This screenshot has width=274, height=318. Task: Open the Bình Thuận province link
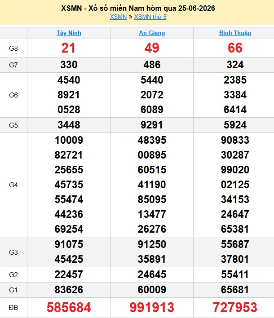pos(235,33)
